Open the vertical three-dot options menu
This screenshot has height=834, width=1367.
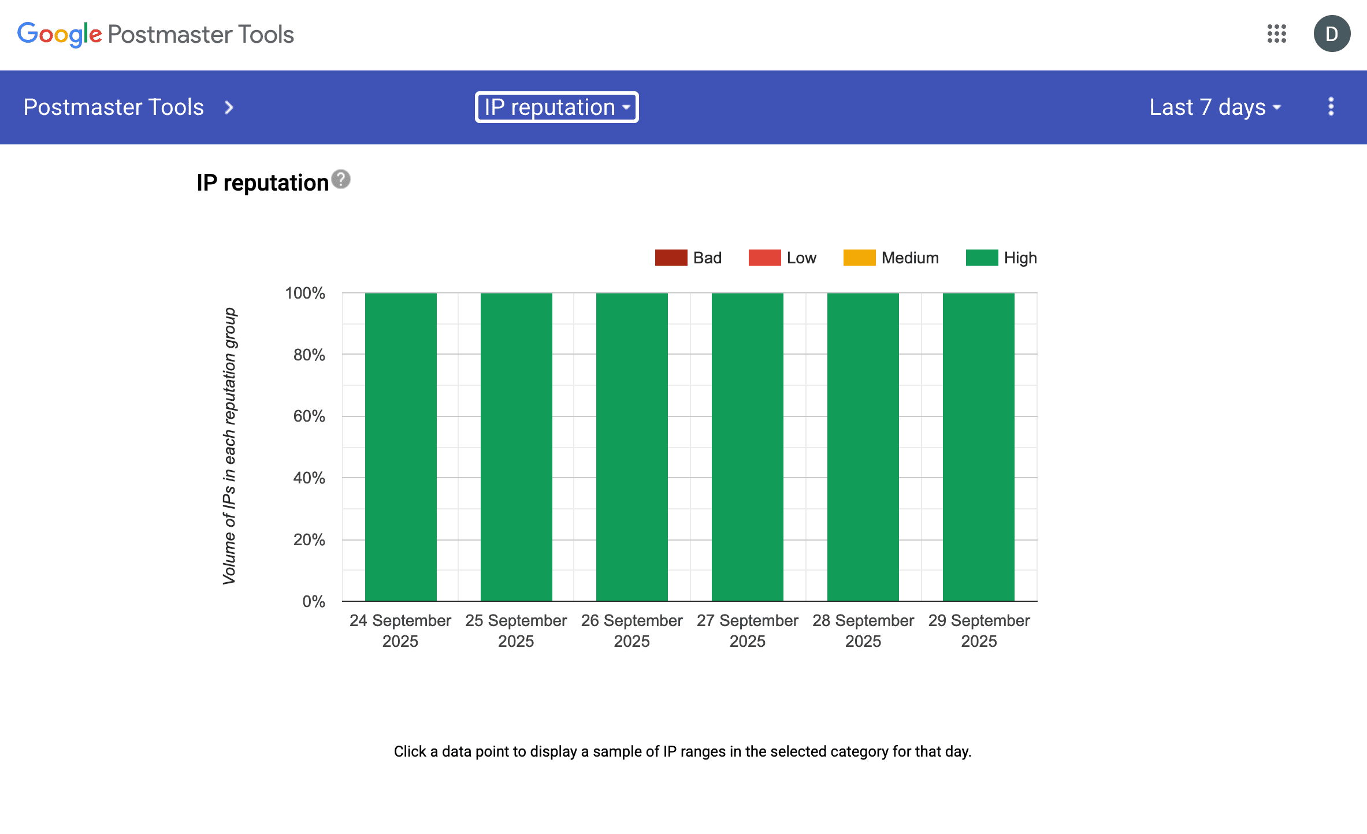click(x=1331, y=107)
